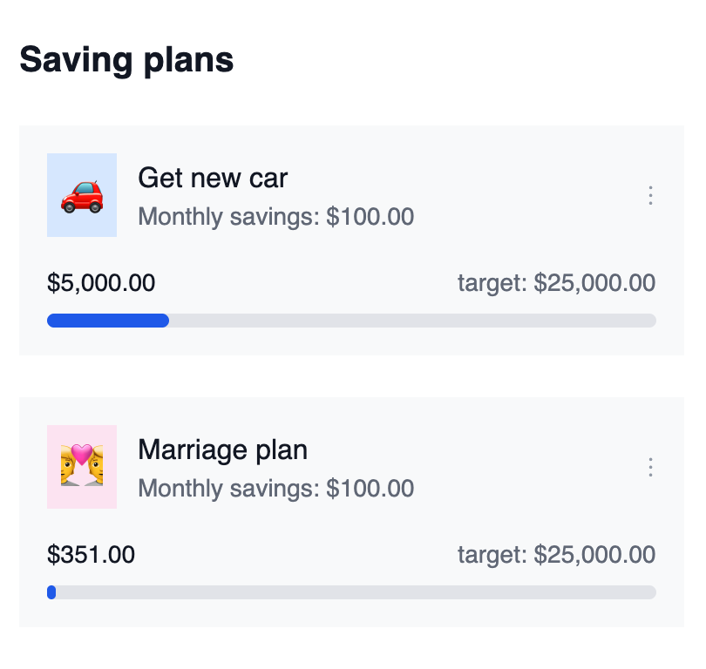706x669 pixels.
Task: Open the Marriage plan card
Action: pos(353,511)
